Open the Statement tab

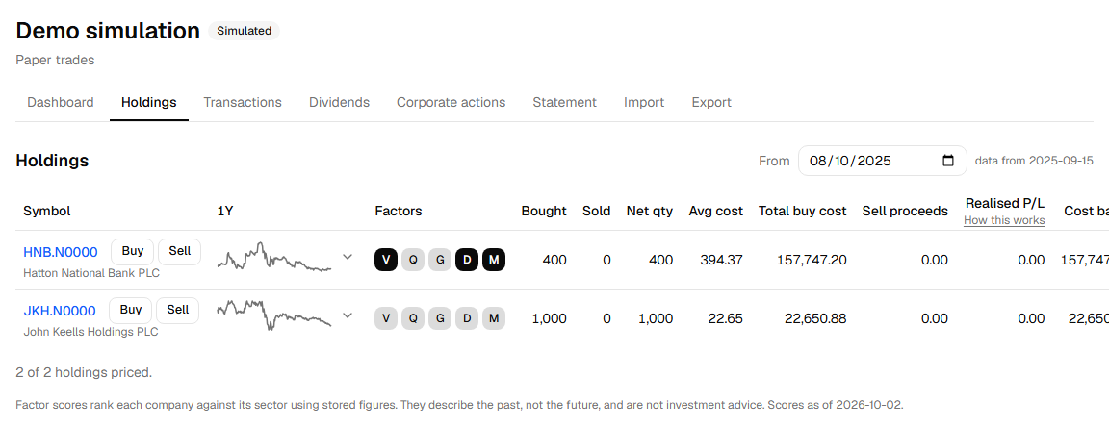pos(564,102)
